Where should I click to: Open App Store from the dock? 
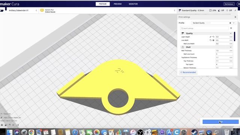pyautogui.click(x=169, y=132)
